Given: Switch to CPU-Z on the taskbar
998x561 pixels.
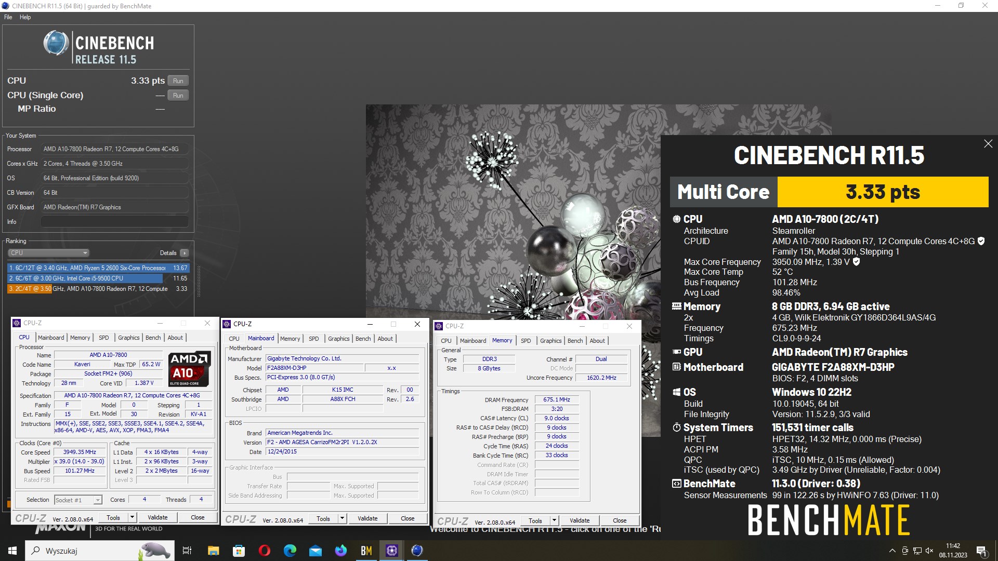Looking at the screenshot, I should (392, 551).
